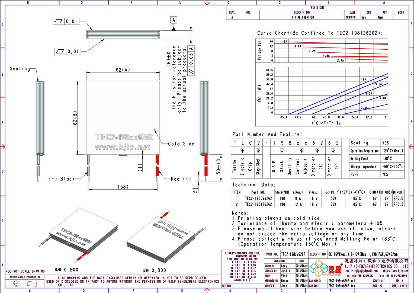Click the 'Curve Chart' title text
Image resolution: width=414 pixels, height=293 pixels.
click(320, 33)
